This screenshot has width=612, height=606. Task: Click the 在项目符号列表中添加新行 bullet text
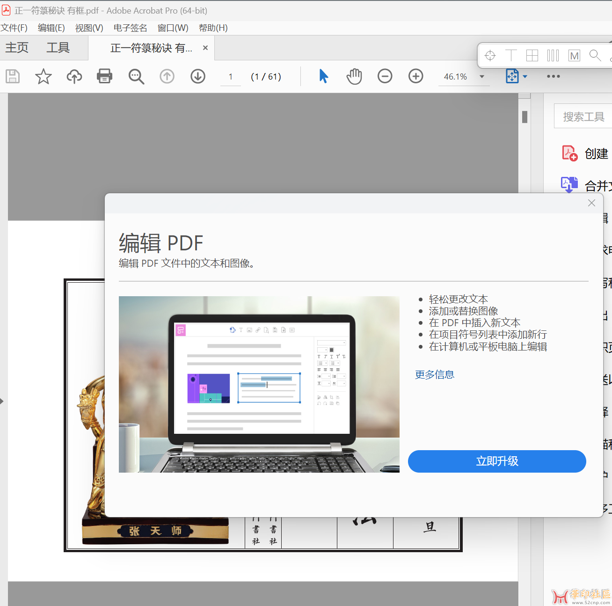click(488, 334)
